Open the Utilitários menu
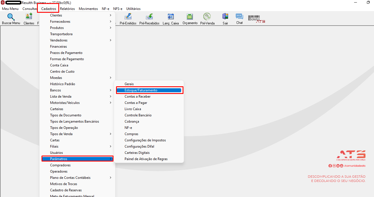Screen dimensions: 374x197 click(133, 9)
